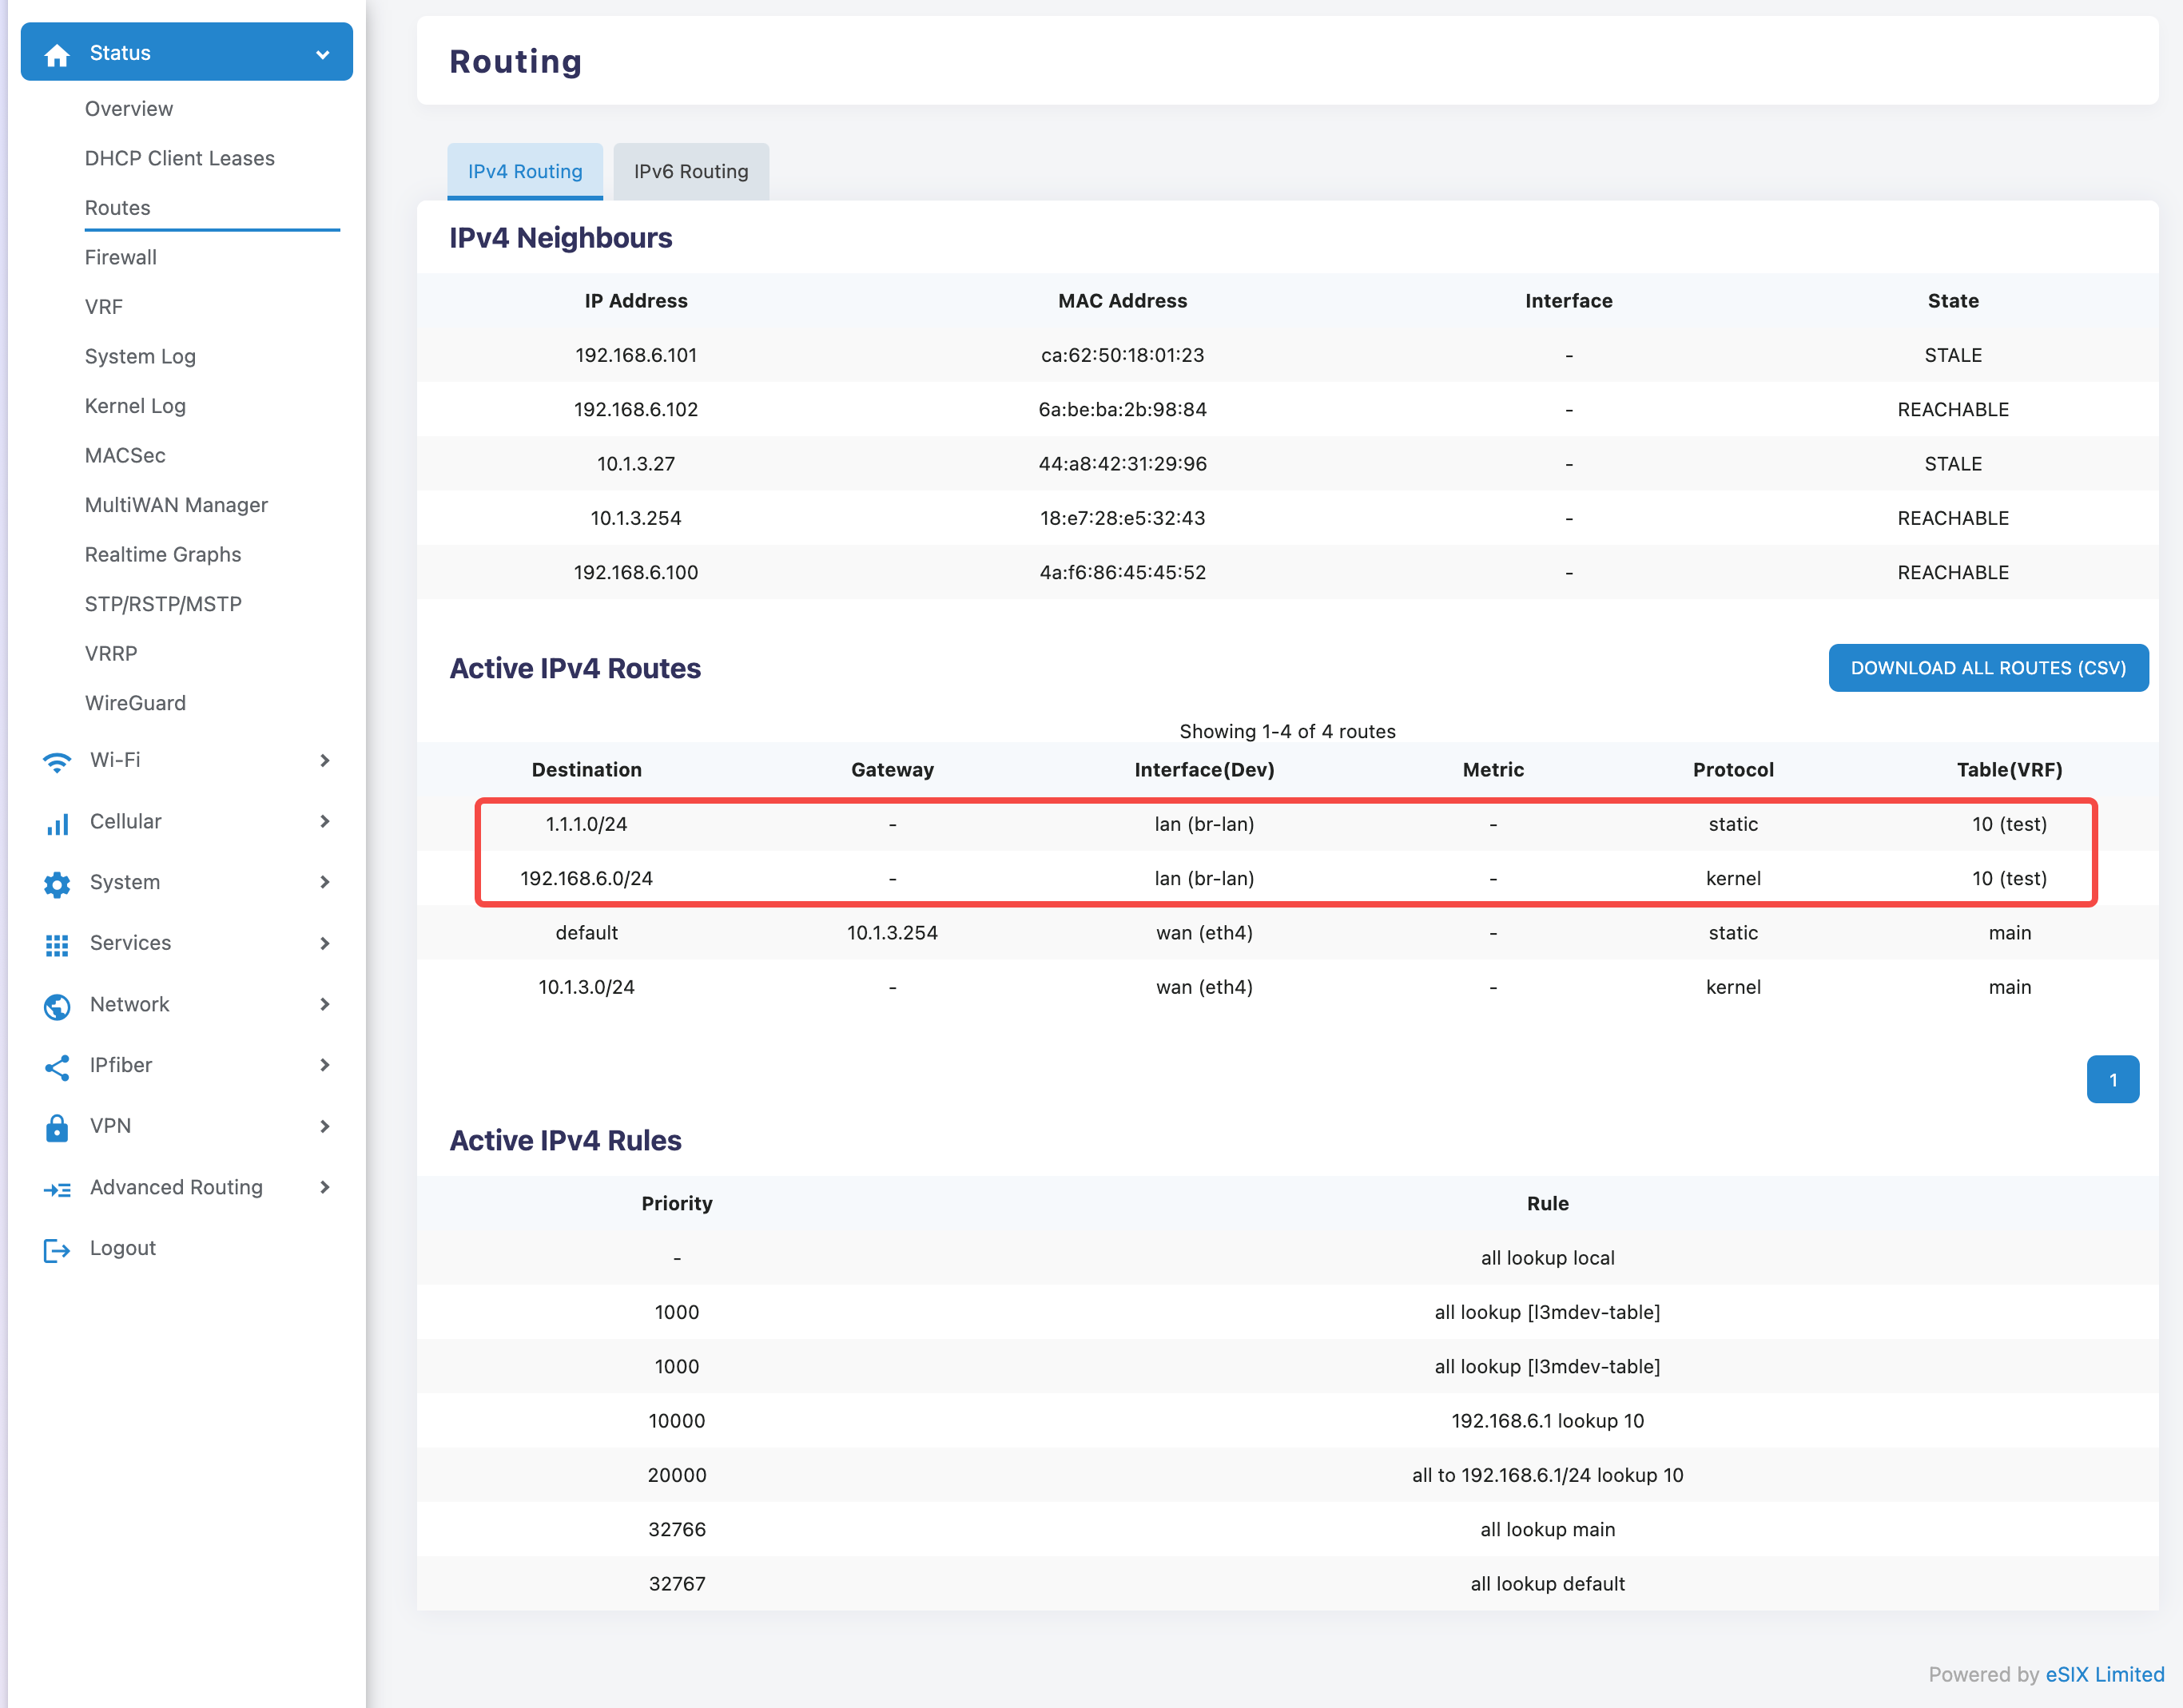Click the home icon beside Status
This screenshot has width=2183, height=1708.
pyautogui.click(x=57, y=54)
